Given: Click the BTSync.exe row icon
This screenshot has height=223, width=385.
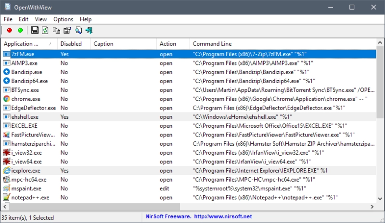Looking at the screenshot, I should 7,90.
